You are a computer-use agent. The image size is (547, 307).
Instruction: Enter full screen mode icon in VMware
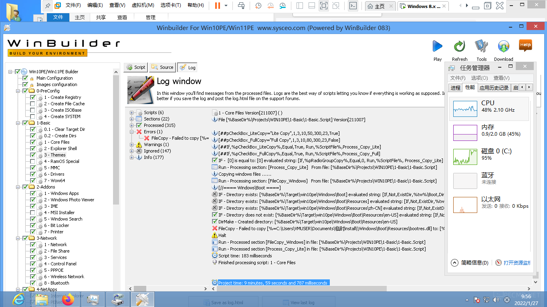point(324,6)
